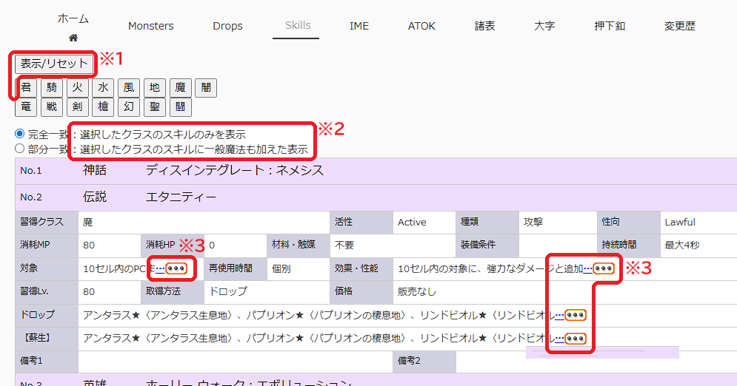Click the ホーム navigation label
Viewport: 737px width, 386px height.
73,18
